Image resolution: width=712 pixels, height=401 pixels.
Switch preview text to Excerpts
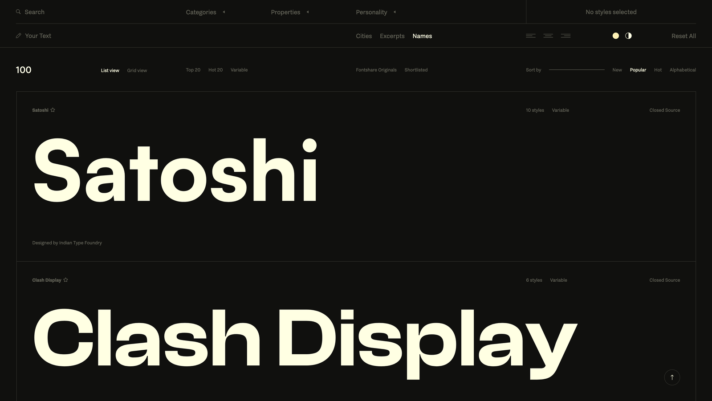tap(392, 36)
